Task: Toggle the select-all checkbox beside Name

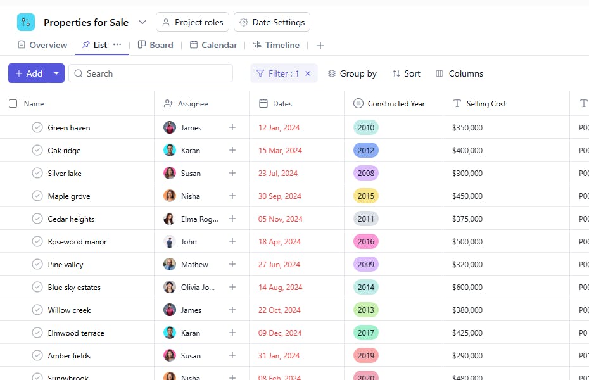Action: [x=13, y=104]
